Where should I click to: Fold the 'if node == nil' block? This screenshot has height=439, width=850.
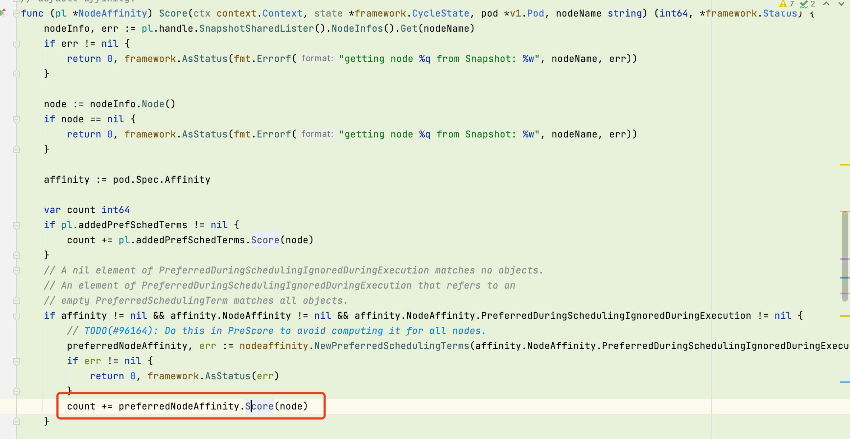click(16, 119)
